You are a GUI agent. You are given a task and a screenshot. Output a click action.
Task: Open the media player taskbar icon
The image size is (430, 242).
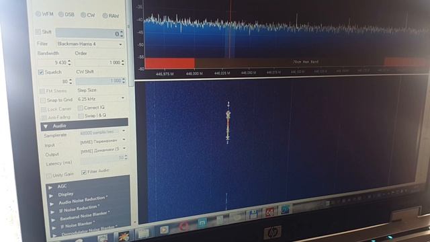point(164,230)
